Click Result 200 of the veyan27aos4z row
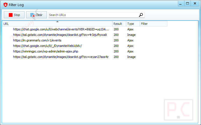Viewport: 201px width, 125px height. coord(116,57)
